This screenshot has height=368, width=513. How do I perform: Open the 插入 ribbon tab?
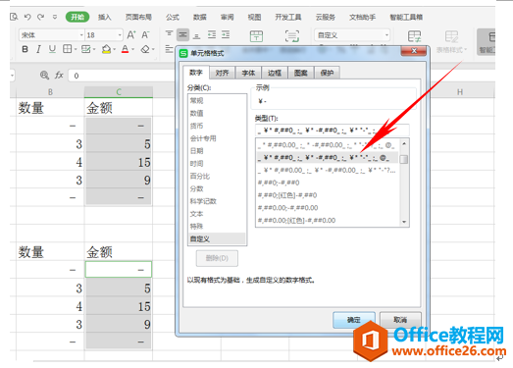(104, 17)
